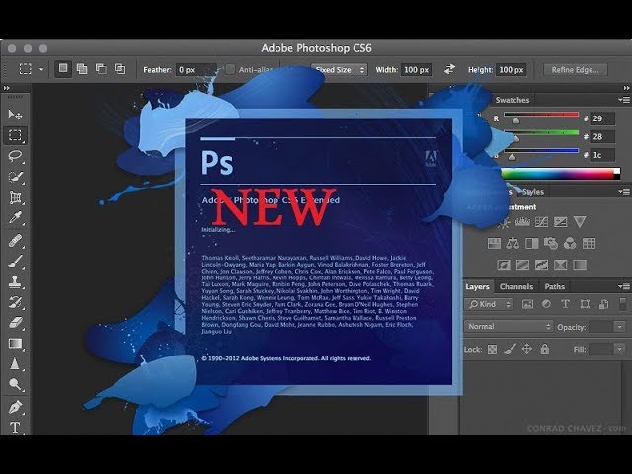Viewport: 632px width, 474px height.
Task: Select the Rectangular Marquee tool
Action: tap(15, 135)
